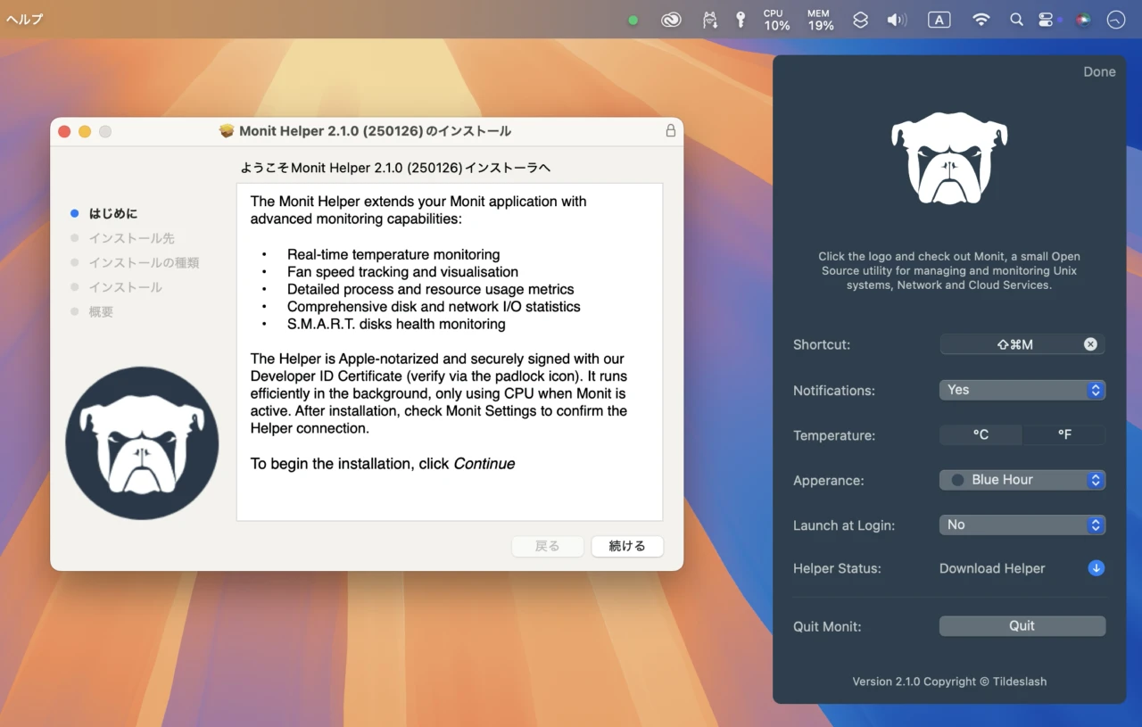The image size is (1142, 727).
Task: Click the ようこそ Monit Helper installer heading
Action: [x=395, y=168]
